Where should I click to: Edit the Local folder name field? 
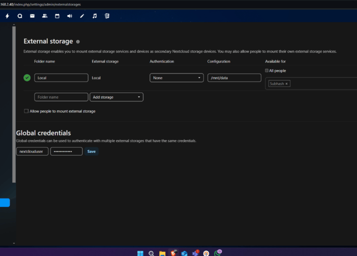coord(61,78)
